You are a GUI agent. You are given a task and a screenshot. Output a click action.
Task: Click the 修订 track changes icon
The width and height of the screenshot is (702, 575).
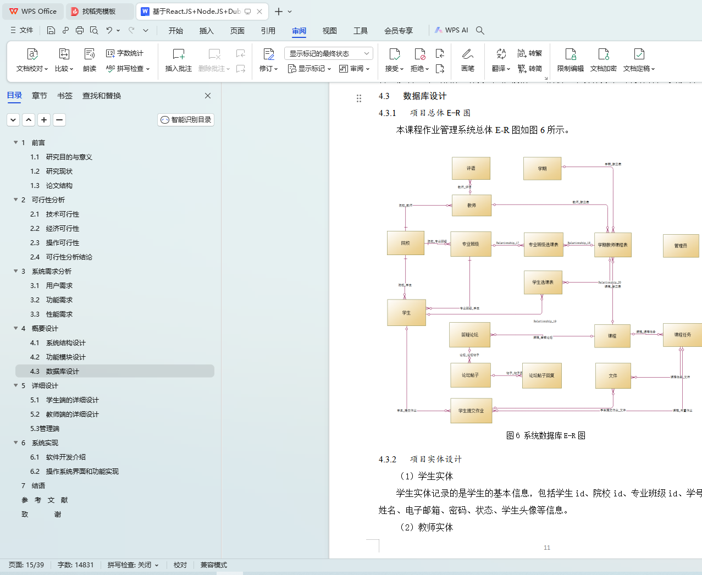(268, 54)
